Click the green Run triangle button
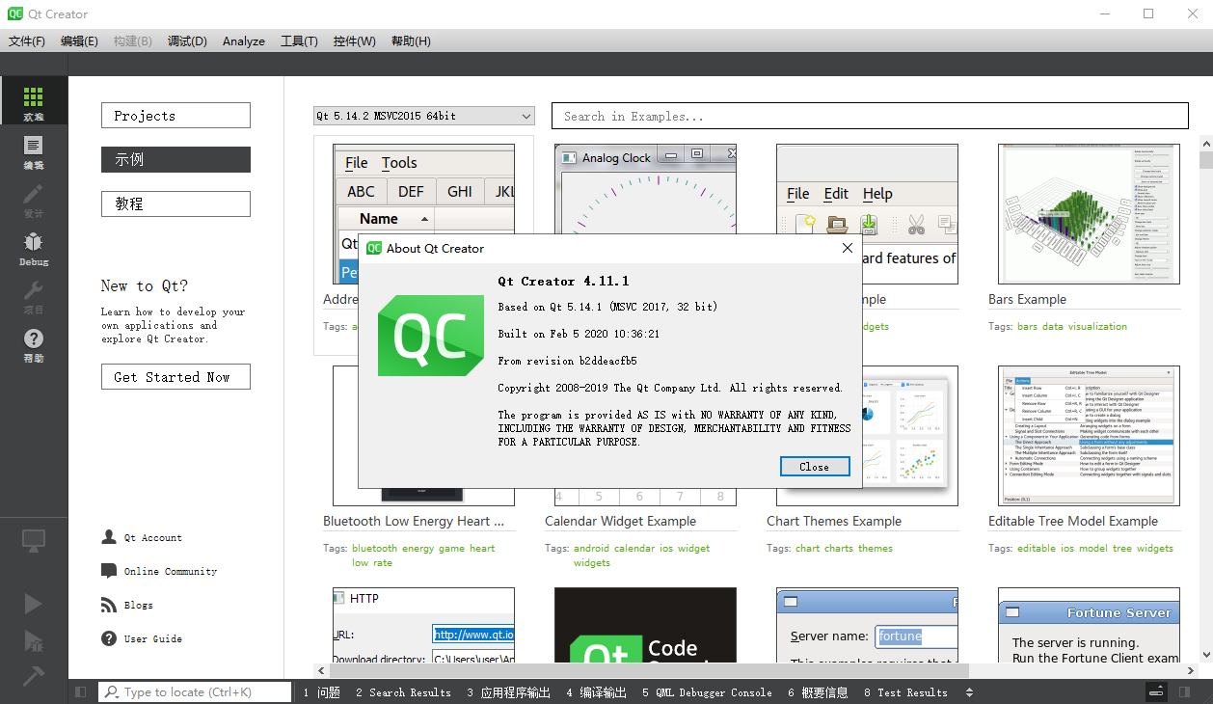 click(x=34, y=604)
